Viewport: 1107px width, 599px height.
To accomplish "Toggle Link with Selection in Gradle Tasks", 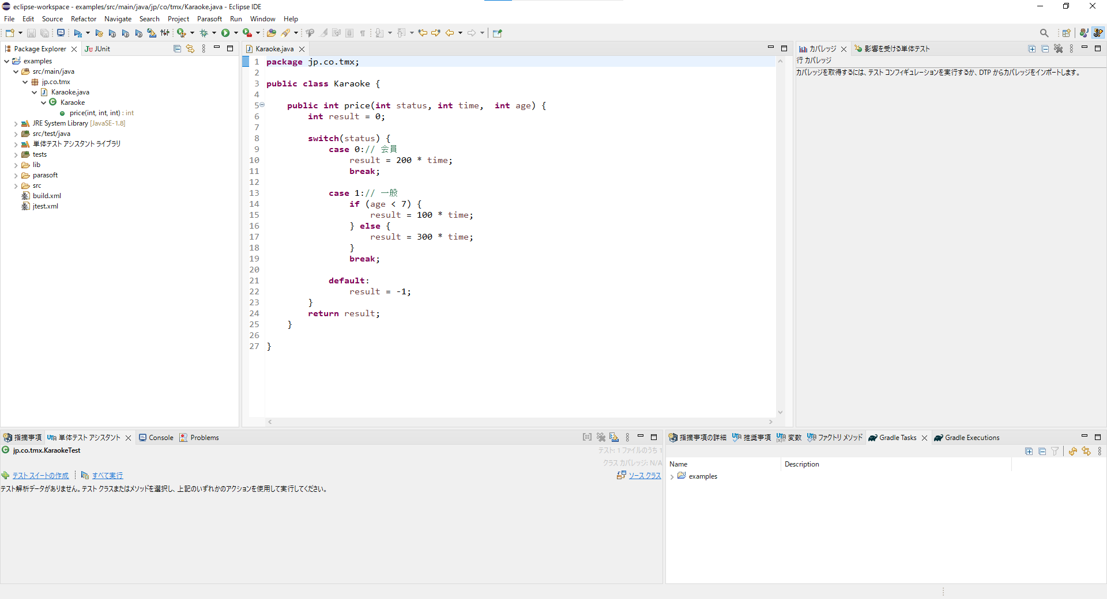I will (x=1086, y=452).
